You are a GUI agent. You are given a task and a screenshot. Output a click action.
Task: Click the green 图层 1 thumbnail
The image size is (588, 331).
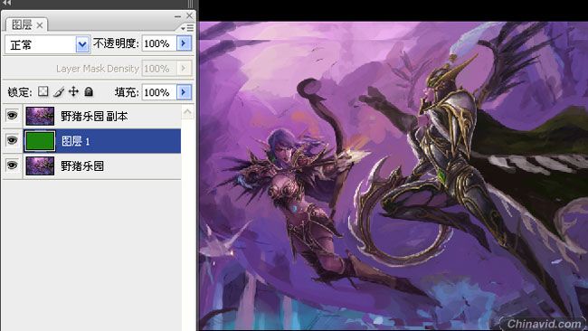40,141
